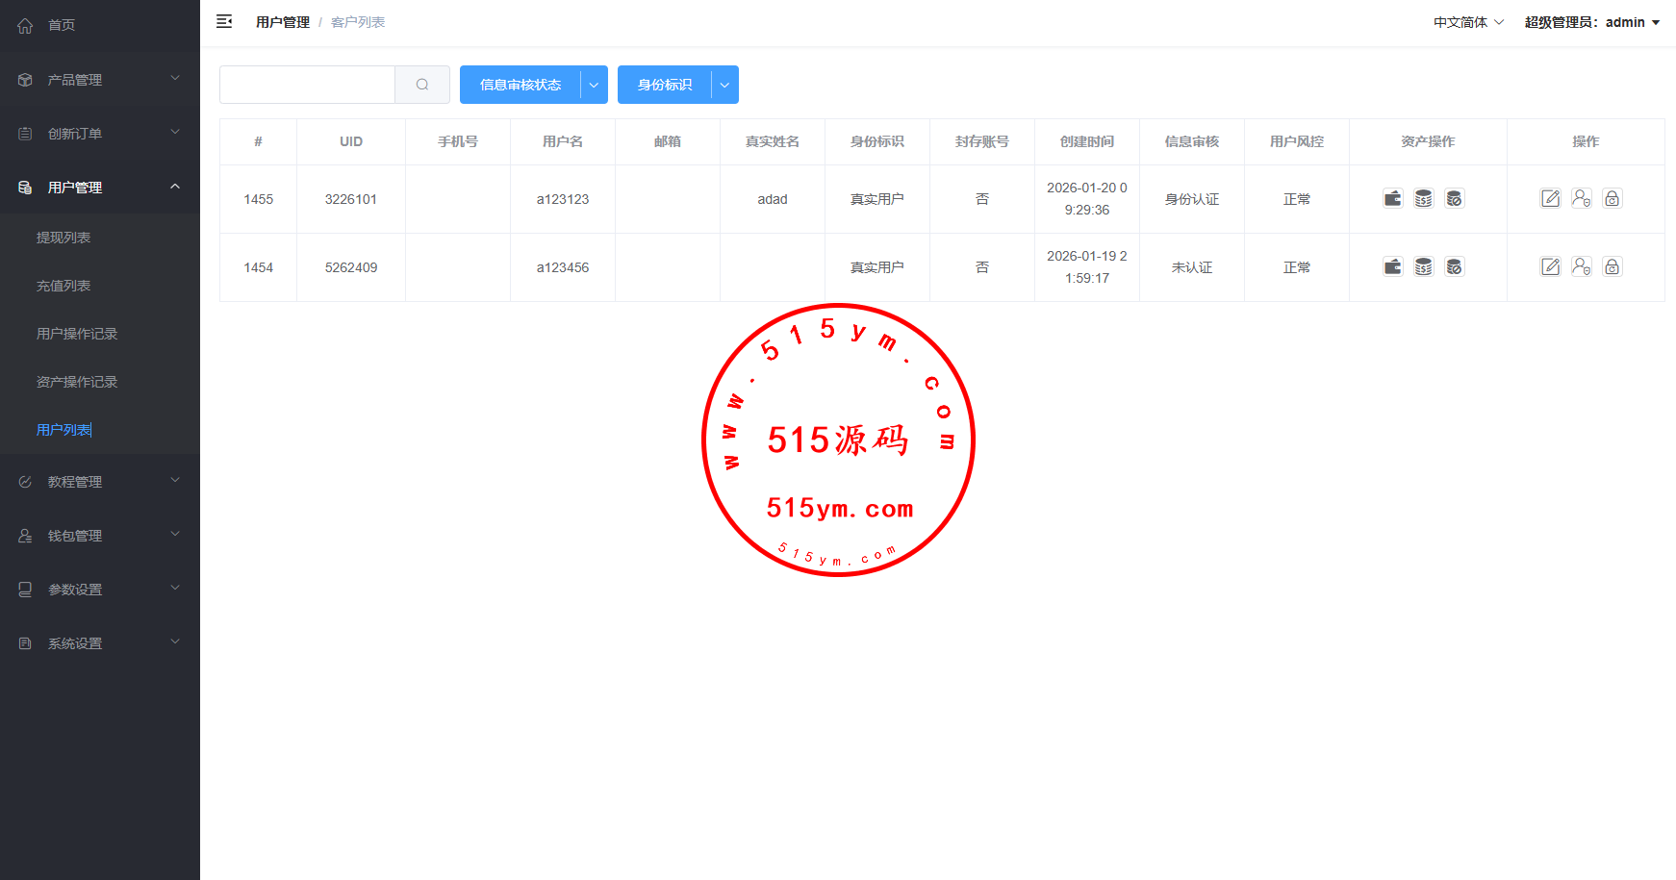Viewport: 1676px width, 880px height.
Task: Click the edit pencil icon for user a123123
Action: pyautogui.click(x=1550, y=199)
